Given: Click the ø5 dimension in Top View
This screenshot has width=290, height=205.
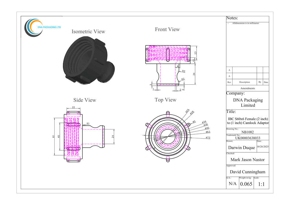Looking at the screenshot, I should [x=194, y=122].
